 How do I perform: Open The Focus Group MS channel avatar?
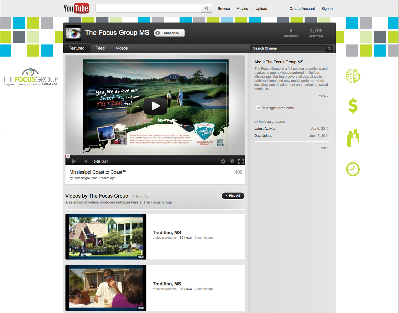point(73,33)
